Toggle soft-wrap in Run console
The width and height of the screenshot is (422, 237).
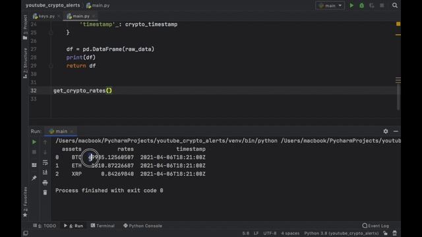[x=45, y=163]
